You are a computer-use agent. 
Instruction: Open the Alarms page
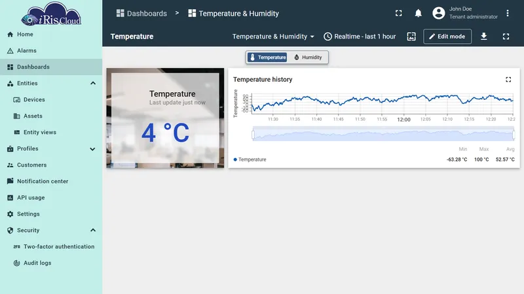click(51, 51)
